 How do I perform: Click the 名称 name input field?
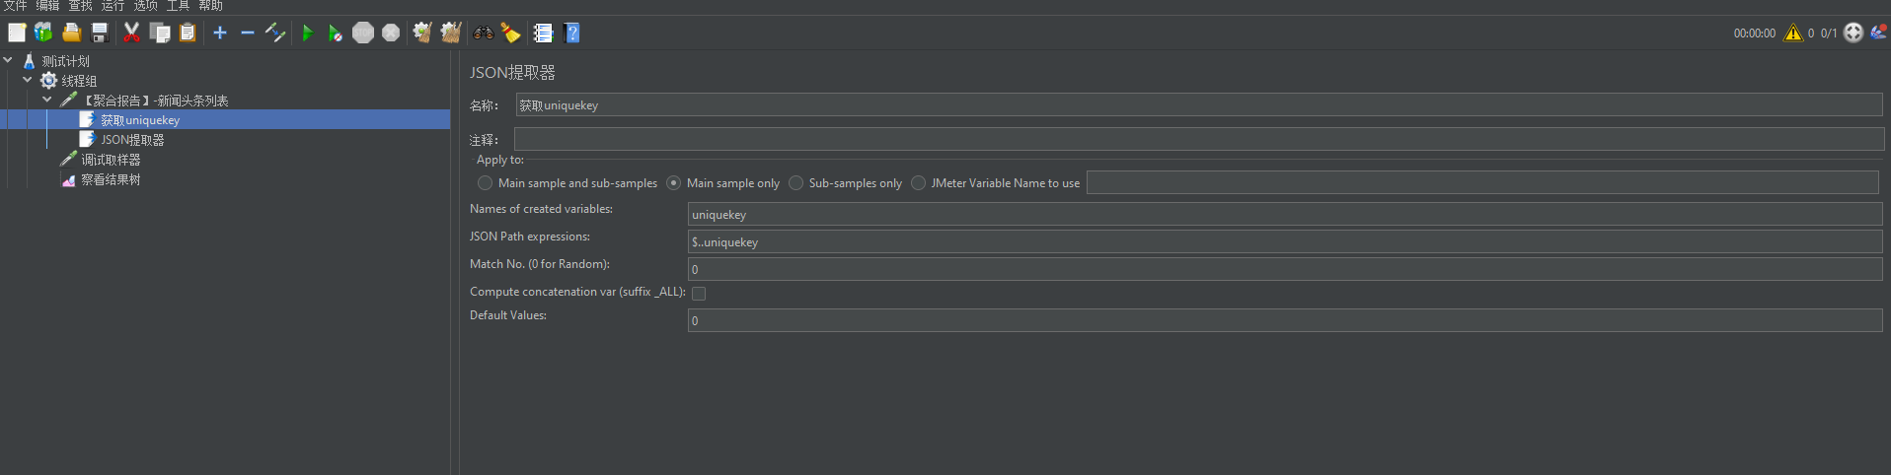(x=1199, y=105)
